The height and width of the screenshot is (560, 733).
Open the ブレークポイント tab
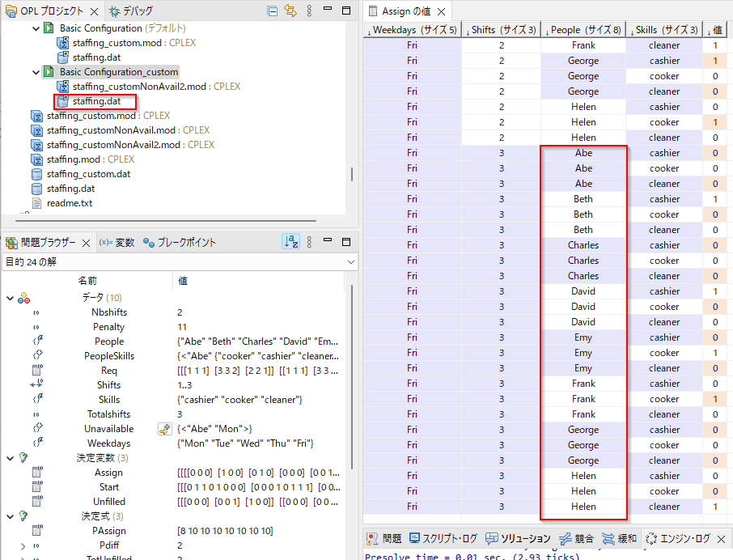tap(180, 242)
